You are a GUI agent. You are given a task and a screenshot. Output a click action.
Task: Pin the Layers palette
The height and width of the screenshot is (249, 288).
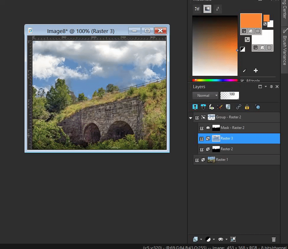pos(271,86)
